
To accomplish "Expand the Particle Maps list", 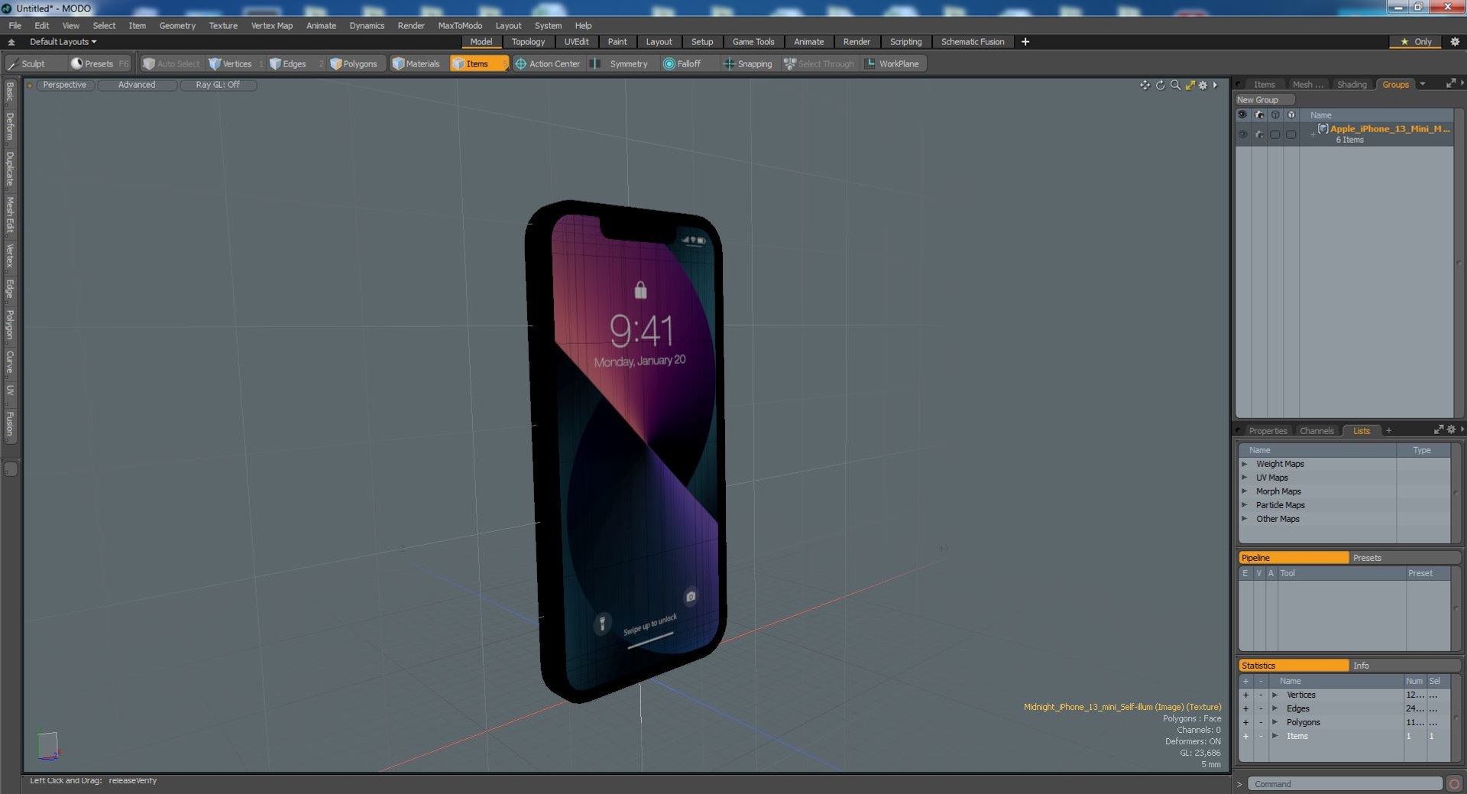I will click(x=1245, y=505).
